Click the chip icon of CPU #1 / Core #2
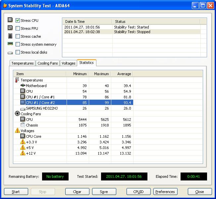This screenshot has height=199, width=216. coord(23,102)
